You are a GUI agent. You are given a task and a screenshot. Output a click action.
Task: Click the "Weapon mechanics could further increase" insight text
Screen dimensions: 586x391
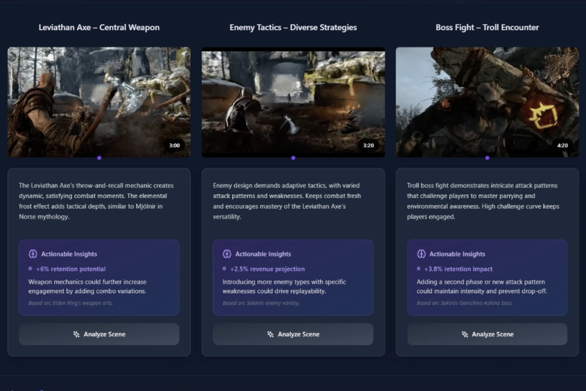[x=88, y=287]
